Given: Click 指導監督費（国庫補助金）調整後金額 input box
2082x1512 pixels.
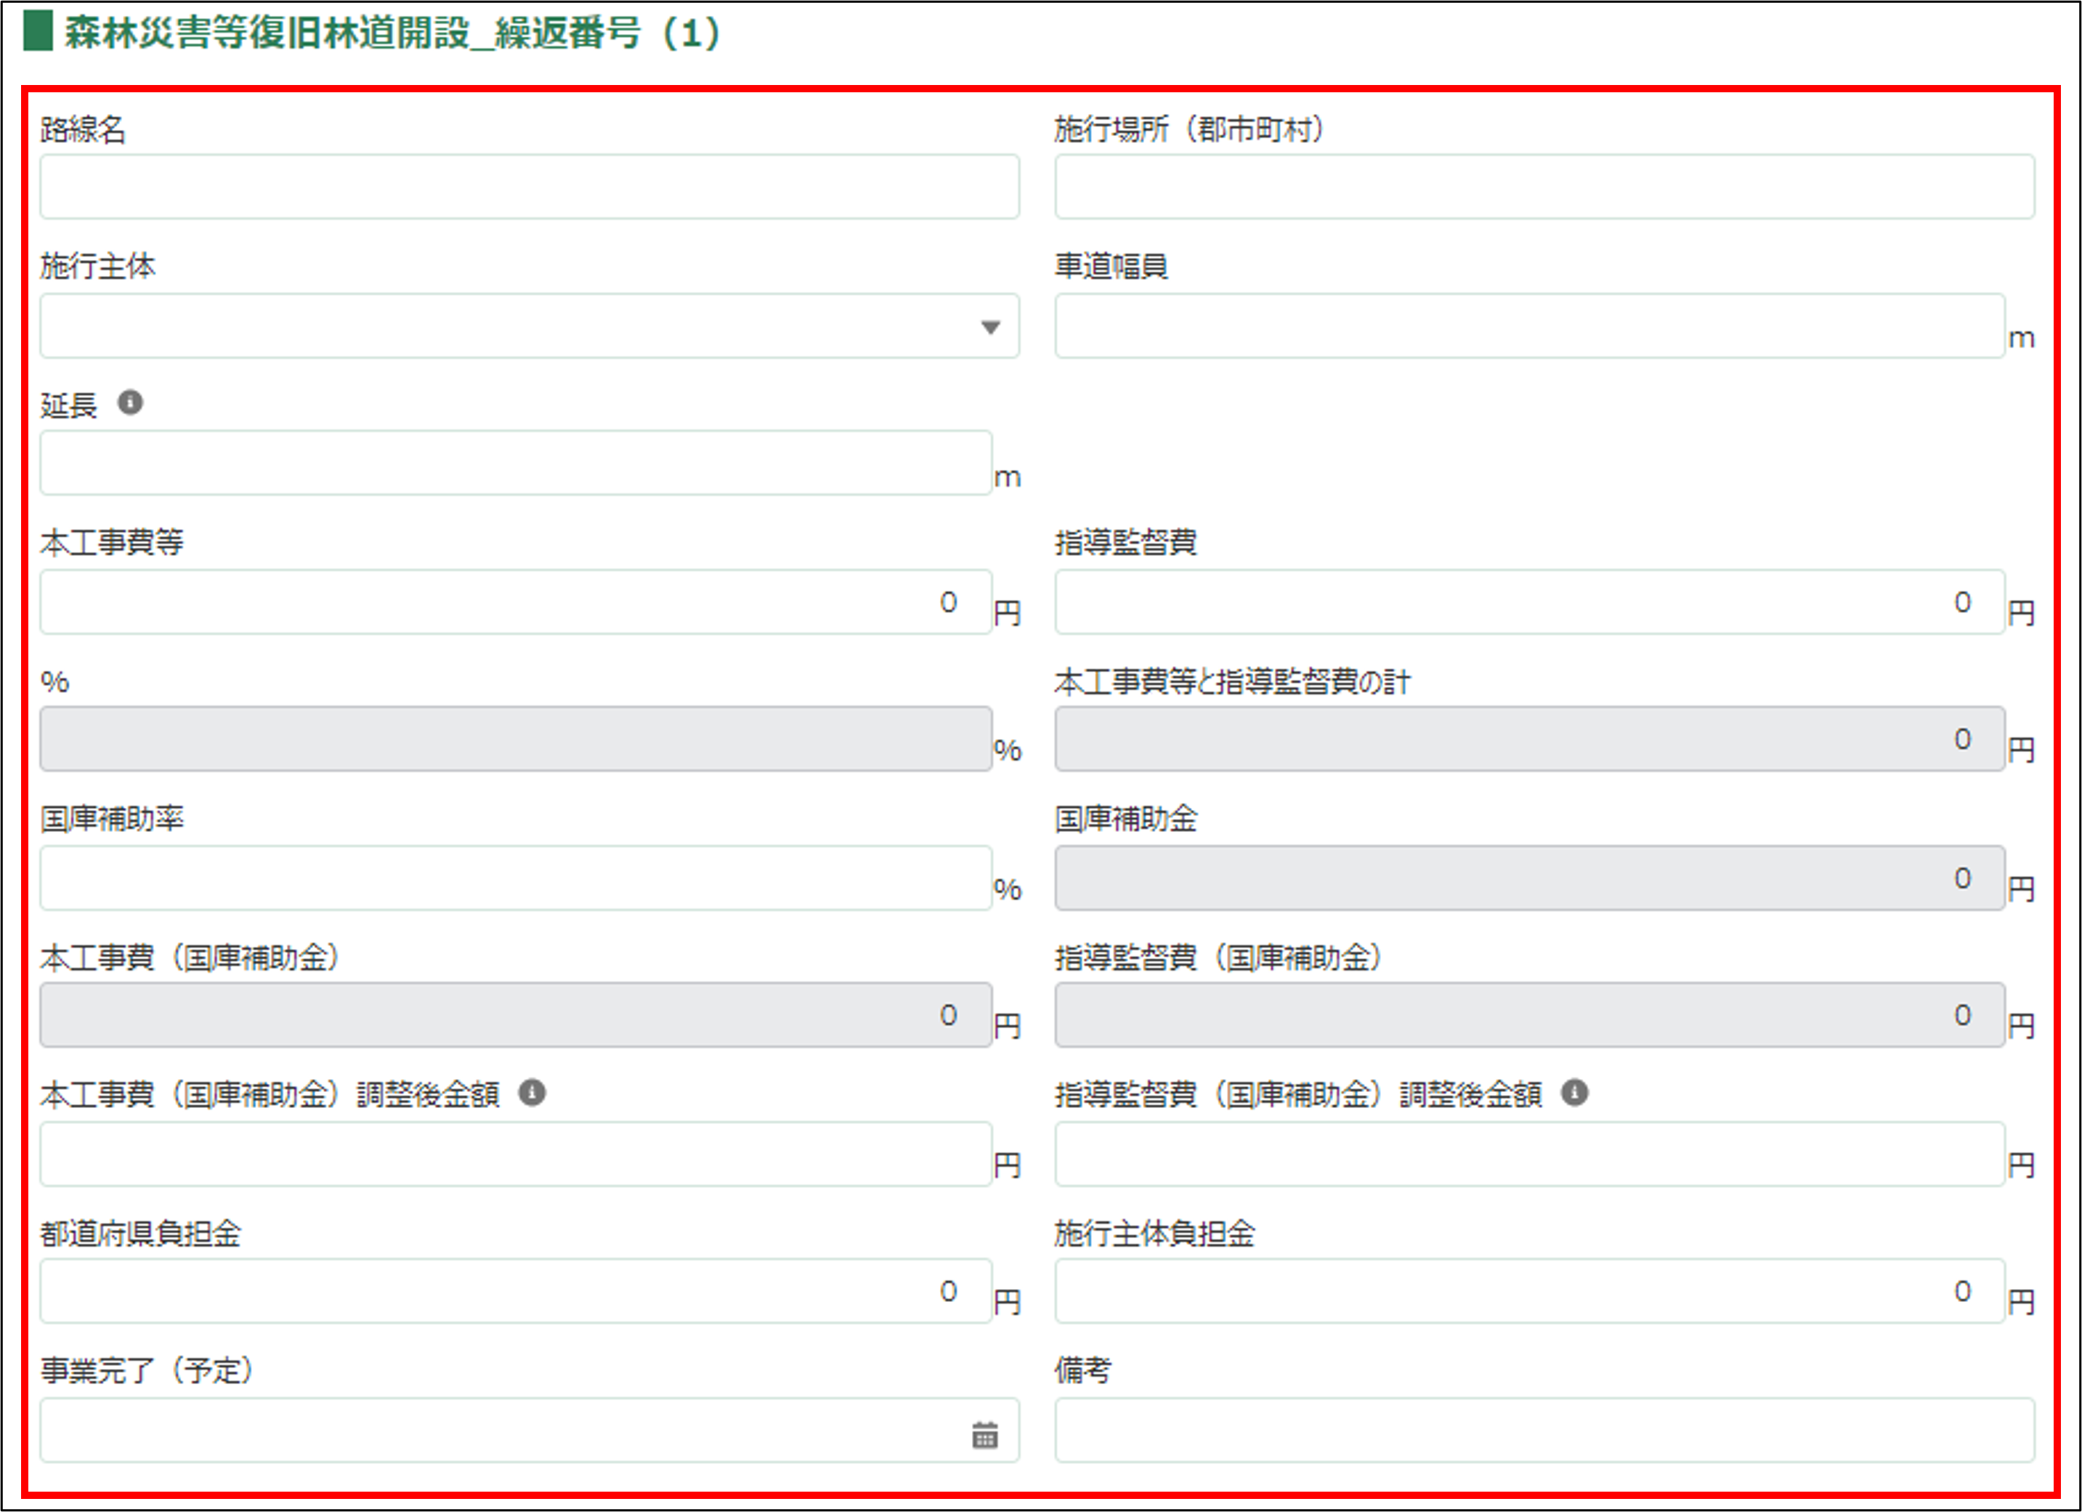Looking at the screenshot, I should click(1528, 1154).
